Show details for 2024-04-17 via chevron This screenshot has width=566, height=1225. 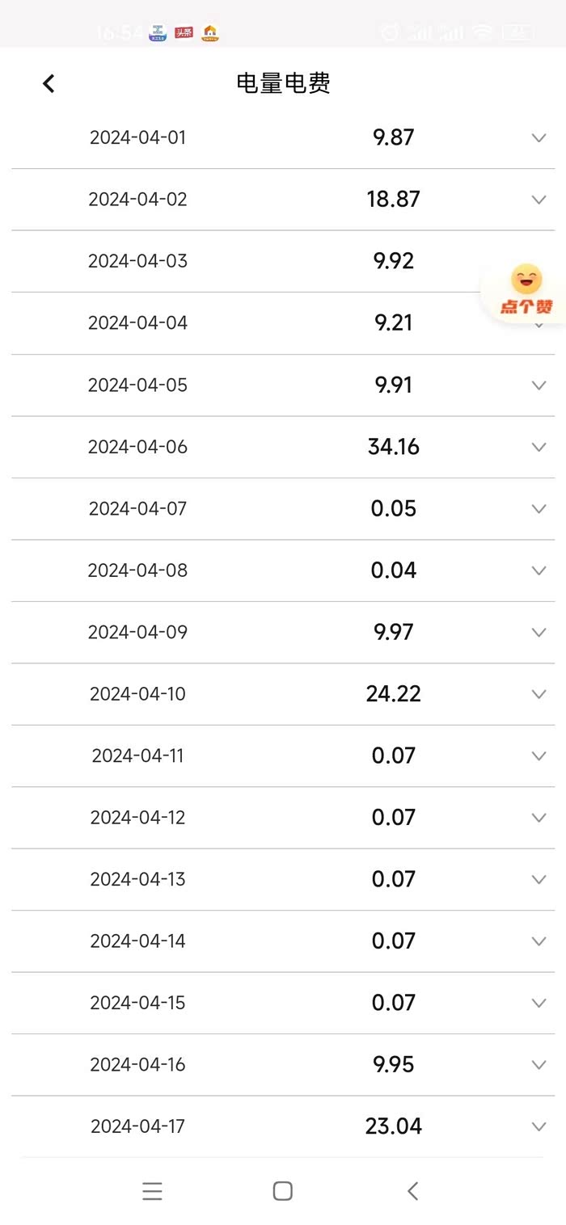click(539, 1126)
